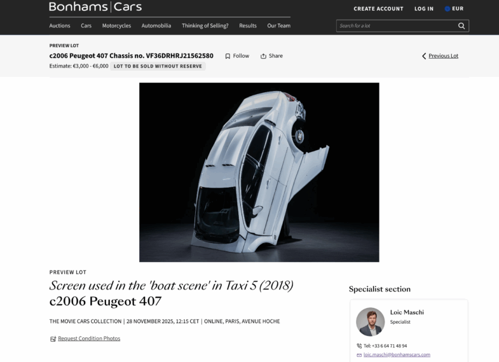Image resolution: width=499 pixels, height=362 pixels.
Task: Open Thinking of Selling? page
Action: (x=205, y=26)
